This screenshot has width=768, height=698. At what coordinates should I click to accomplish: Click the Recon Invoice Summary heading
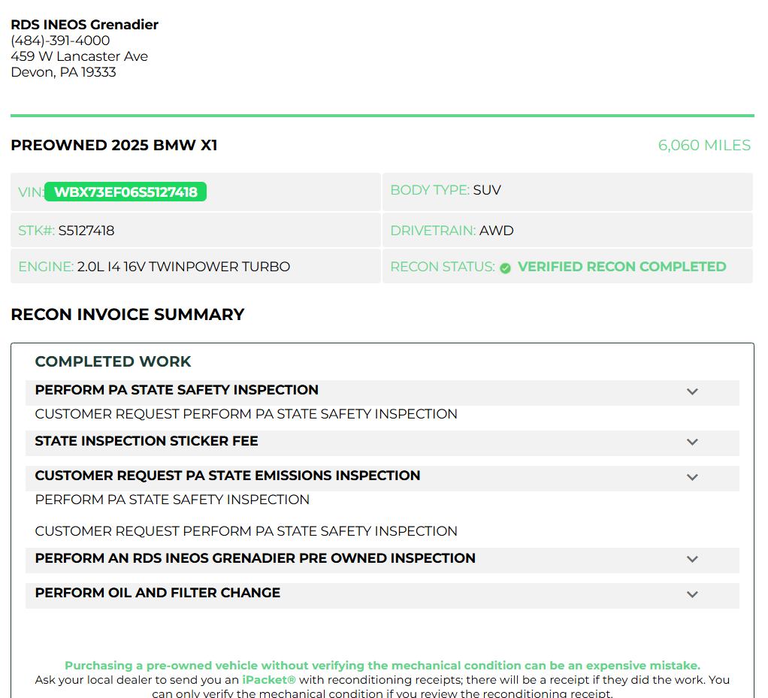(127, 315)
